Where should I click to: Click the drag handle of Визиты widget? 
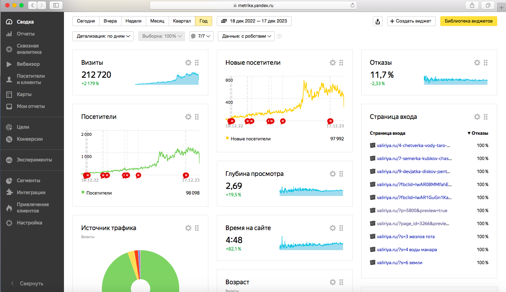(x=197, y=63)
